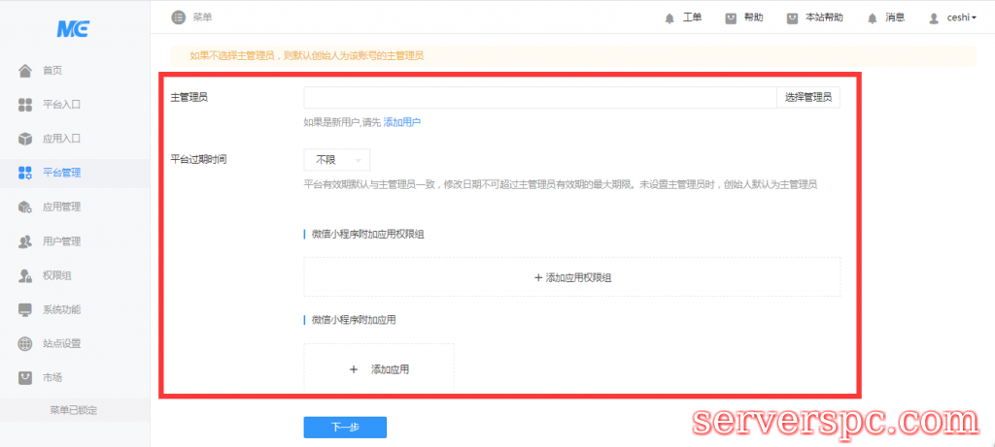The image size is (995, 447).
Task: Click 菜单已锁定 at sidebar bottom
Action: coord(74,410)
